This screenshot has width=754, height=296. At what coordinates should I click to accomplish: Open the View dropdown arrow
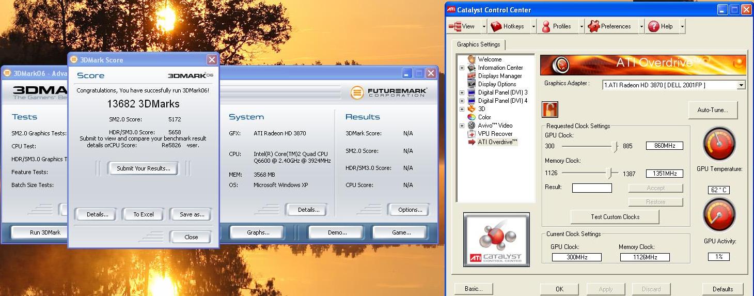click(x=484, y=26)
